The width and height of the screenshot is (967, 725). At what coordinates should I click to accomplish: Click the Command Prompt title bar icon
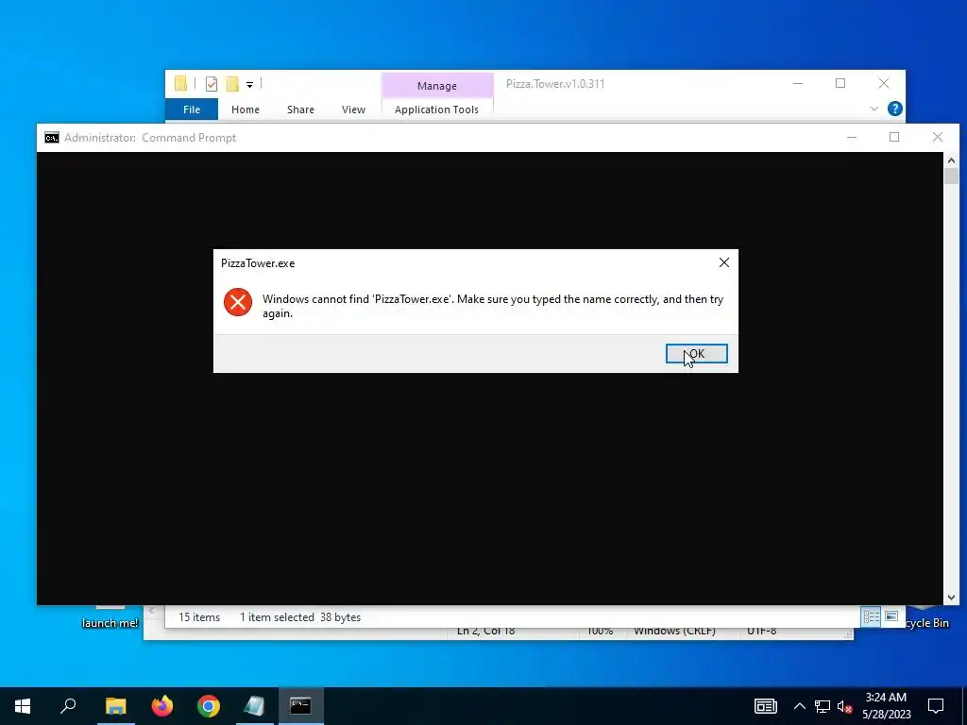click(52, 138)
